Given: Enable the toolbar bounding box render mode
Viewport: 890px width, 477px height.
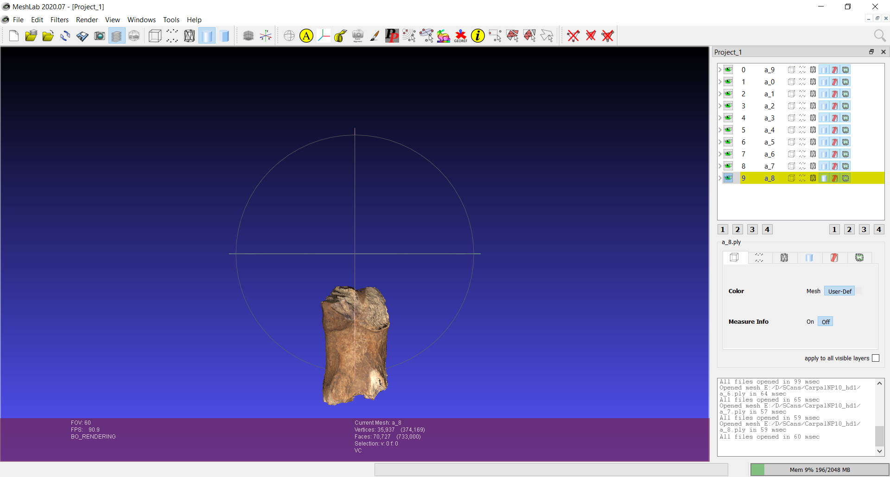Looking at the screenshot, I should pyautogui.click(x=155, y=36).
